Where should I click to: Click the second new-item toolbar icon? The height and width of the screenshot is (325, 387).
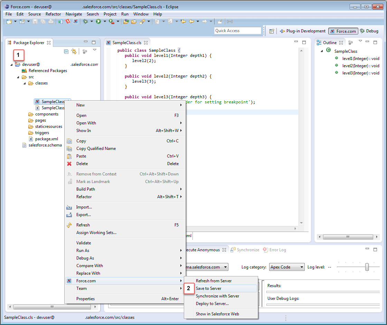22,22
